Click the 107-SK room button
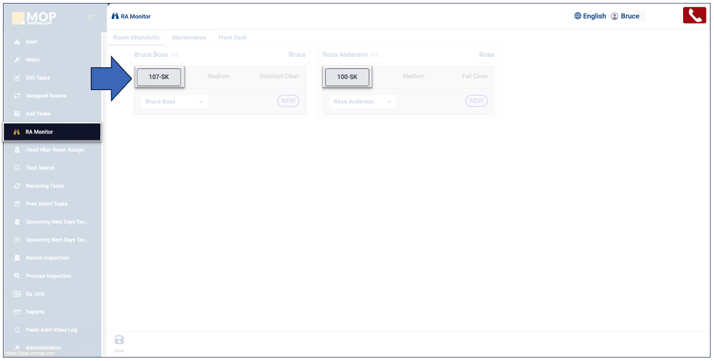Screen dimensions: 714x361 159,77
